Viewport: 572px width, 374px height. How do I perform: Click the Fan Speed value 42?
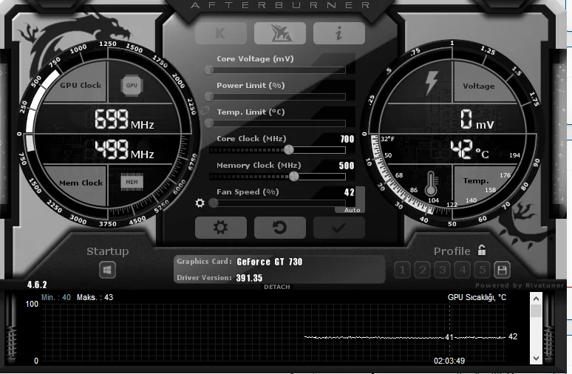(x=349, y=192)
